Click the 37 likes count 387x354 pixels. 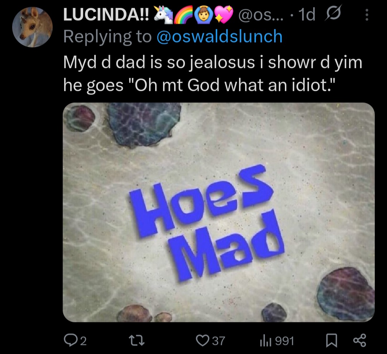[x=219, y=341]
